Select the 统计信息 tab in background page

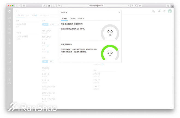(x=20, y=15)
